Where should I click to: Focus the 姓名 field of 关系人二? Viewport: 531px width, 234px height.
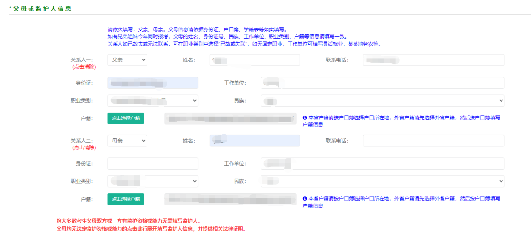pos(255,141)
